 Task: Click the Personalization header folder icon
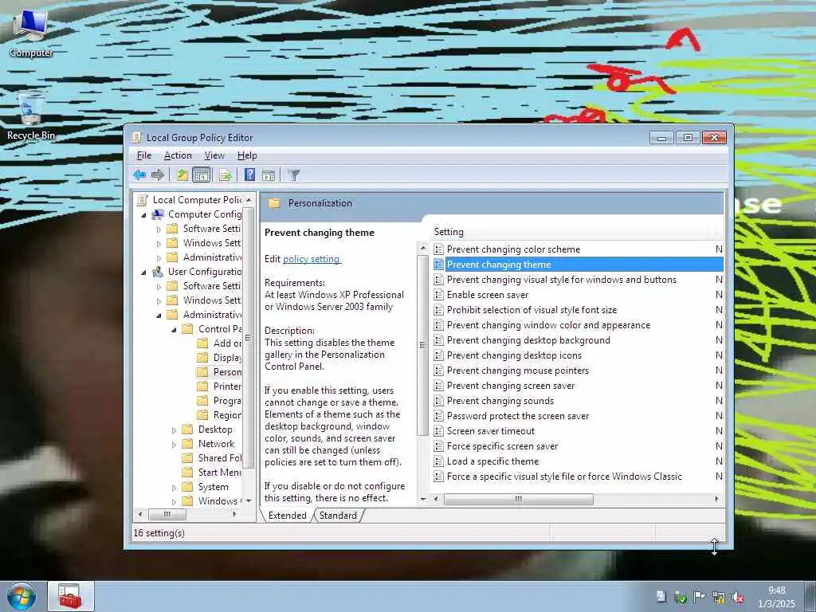(x=274, y=203)
